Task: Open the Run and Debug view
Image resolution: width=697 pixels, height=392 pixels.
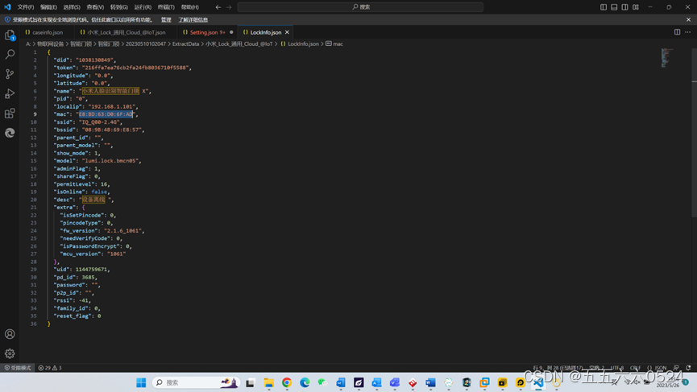Action: 10,93
